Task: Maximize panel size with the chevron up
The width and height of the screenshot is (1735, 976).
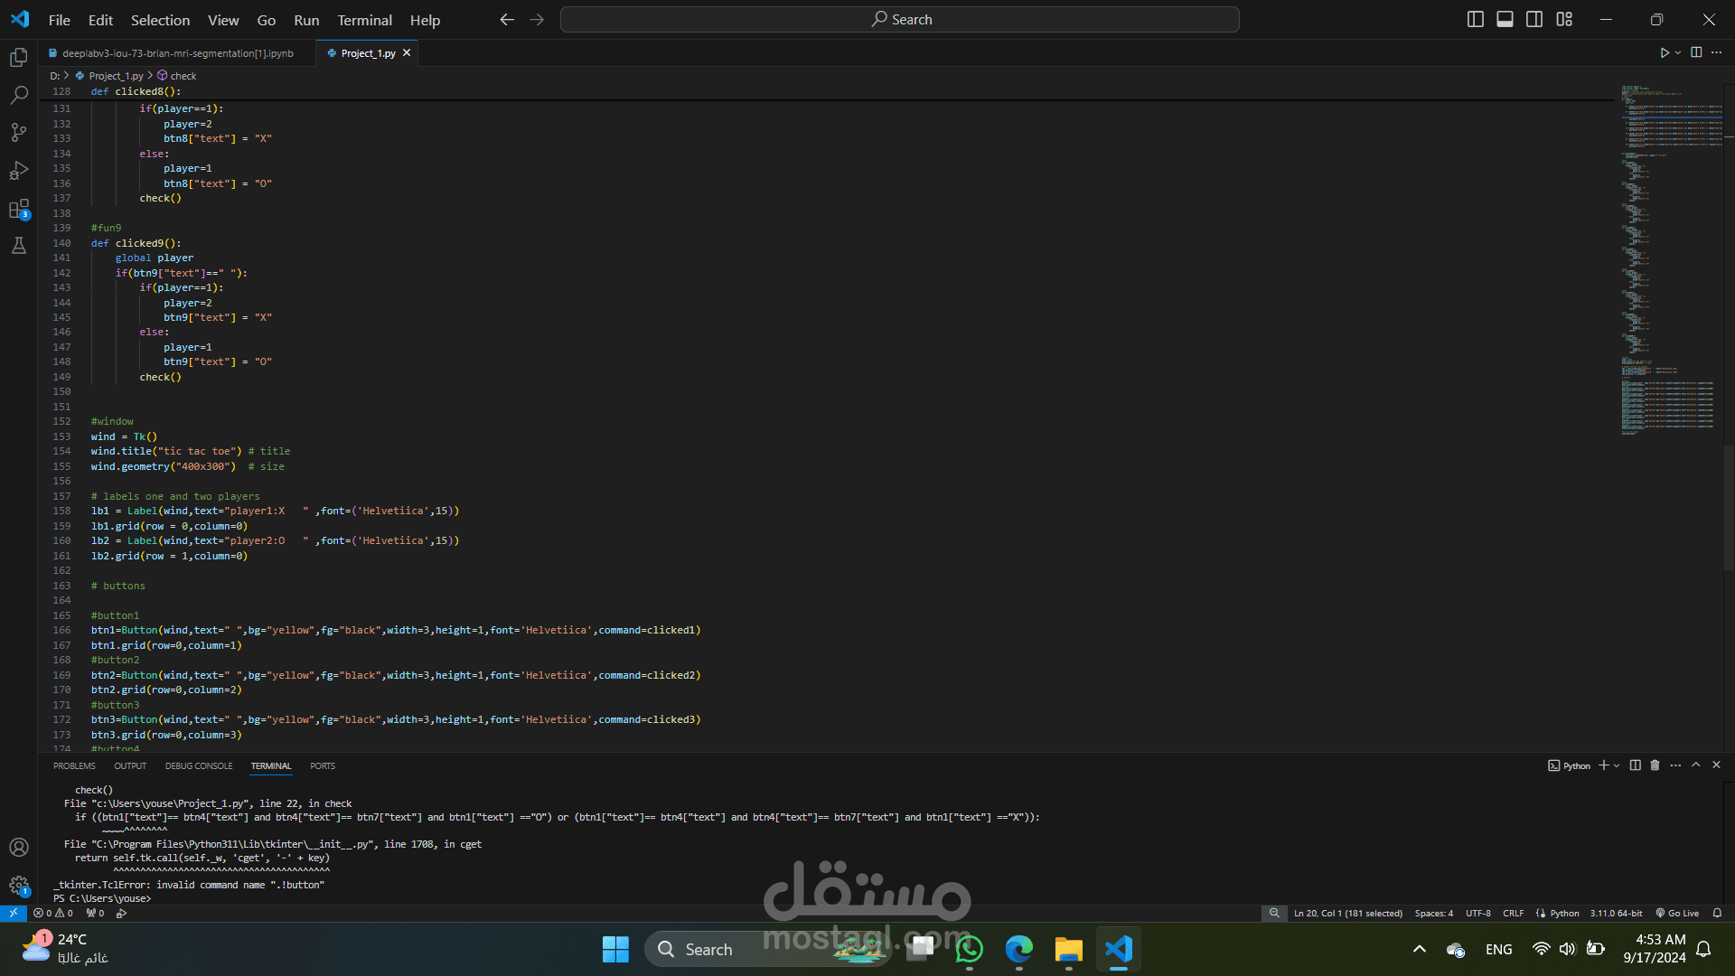Action: [x=1696, y=765]
